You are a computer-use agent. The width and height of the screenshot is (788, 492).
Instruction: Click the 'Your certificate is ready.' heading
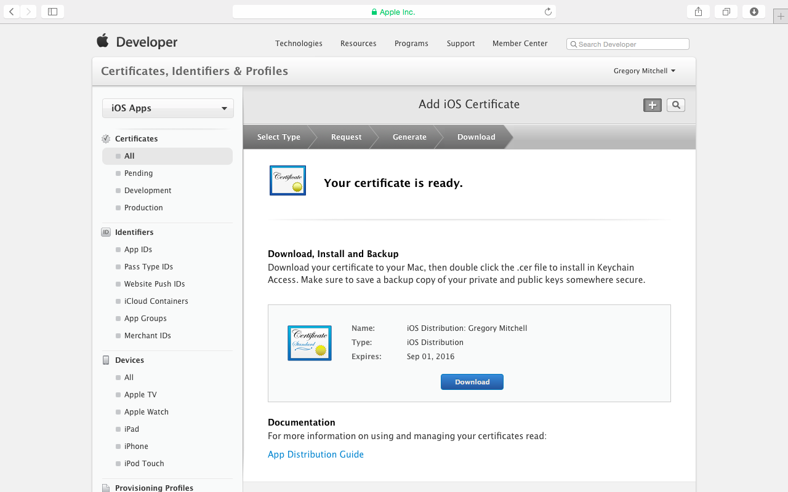(x=393, y=183)
